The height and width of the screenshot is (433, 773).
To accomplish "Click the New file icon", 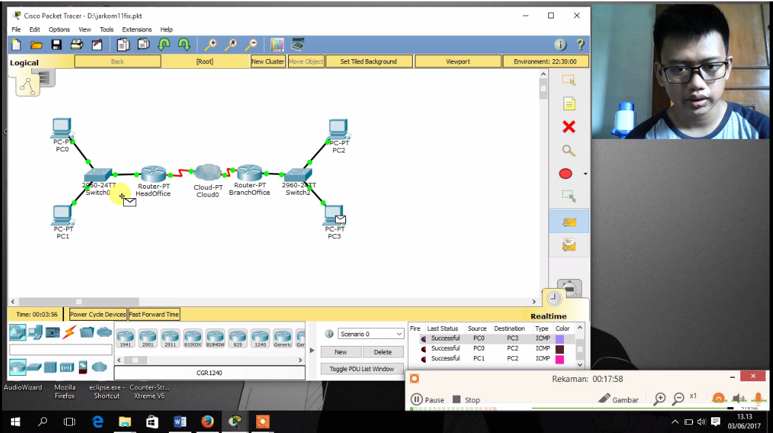I will [x=16, y=45].
